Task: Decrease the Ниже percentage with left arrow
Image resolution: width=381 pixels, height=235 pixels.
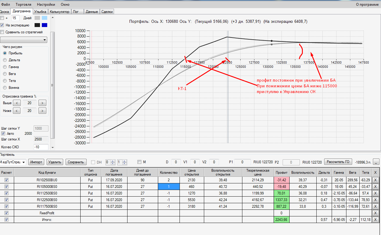Action: 17,111
